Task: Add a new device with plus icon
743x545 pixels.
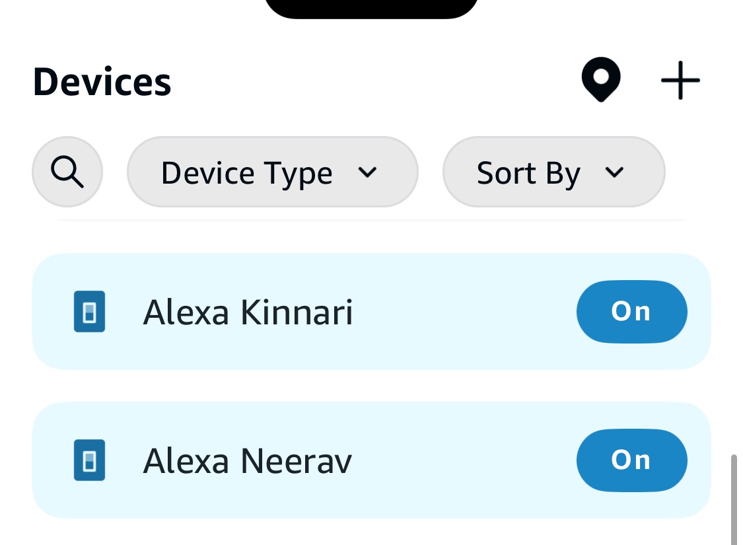Action: (680, 80)
